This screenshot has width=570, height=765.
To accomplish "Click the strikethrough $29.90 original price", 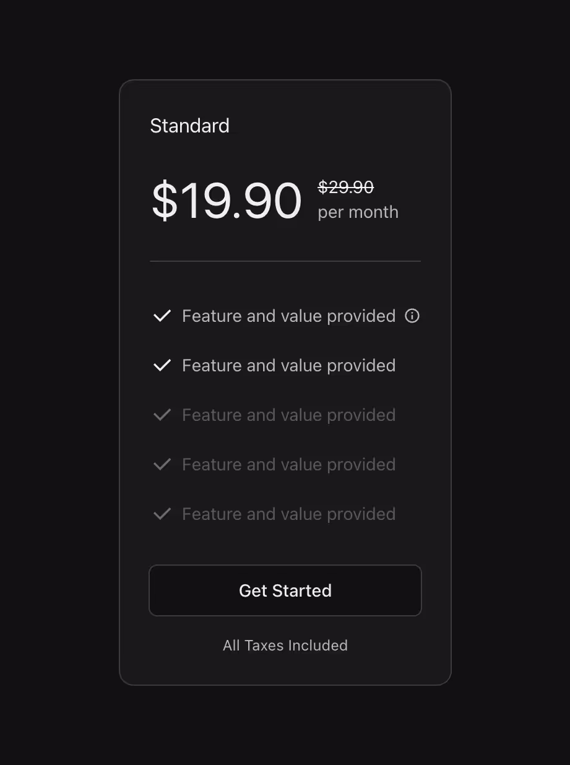I will pyautogui.click(x=344, y=187).
